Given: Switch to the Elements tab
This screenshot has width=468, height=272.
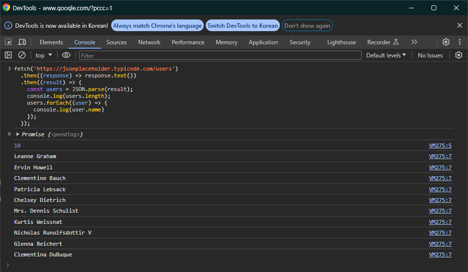Looking at the screenshot, I should [x=51, y=42].
